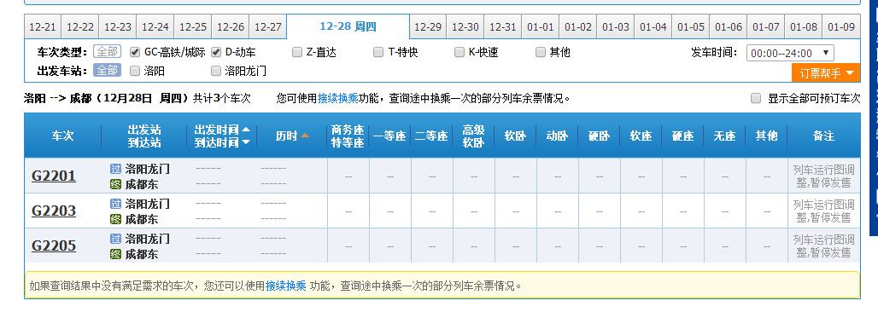
Task: Enable the T-特快 checkbox
Action: [378, 53]
